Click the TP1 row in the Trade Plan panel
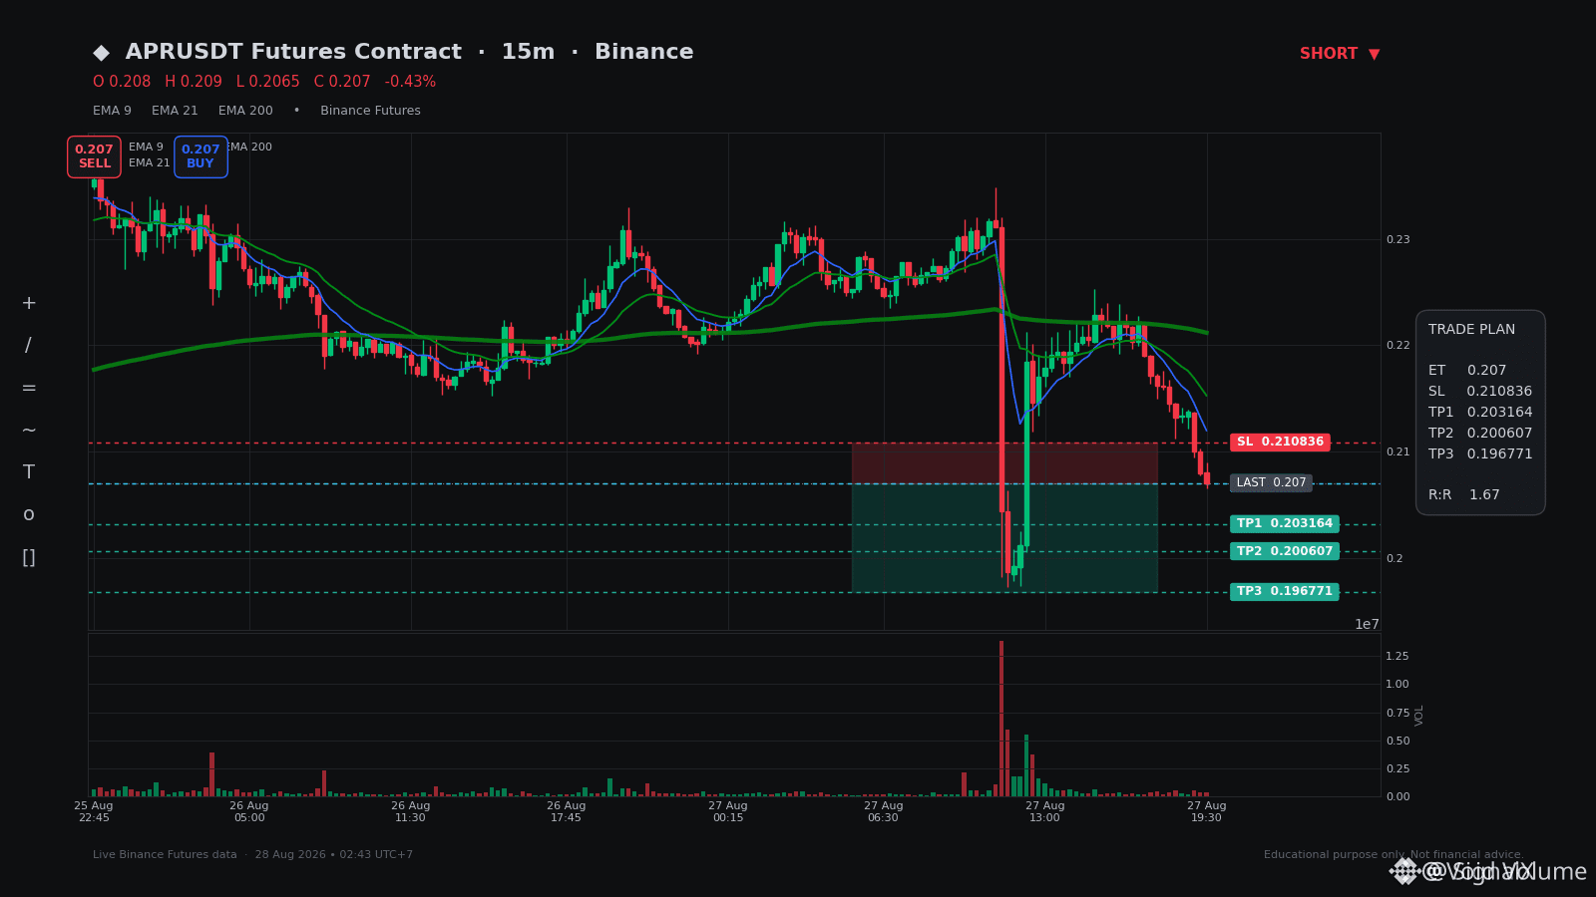 pyautogui.click(x=1480, y=413)
